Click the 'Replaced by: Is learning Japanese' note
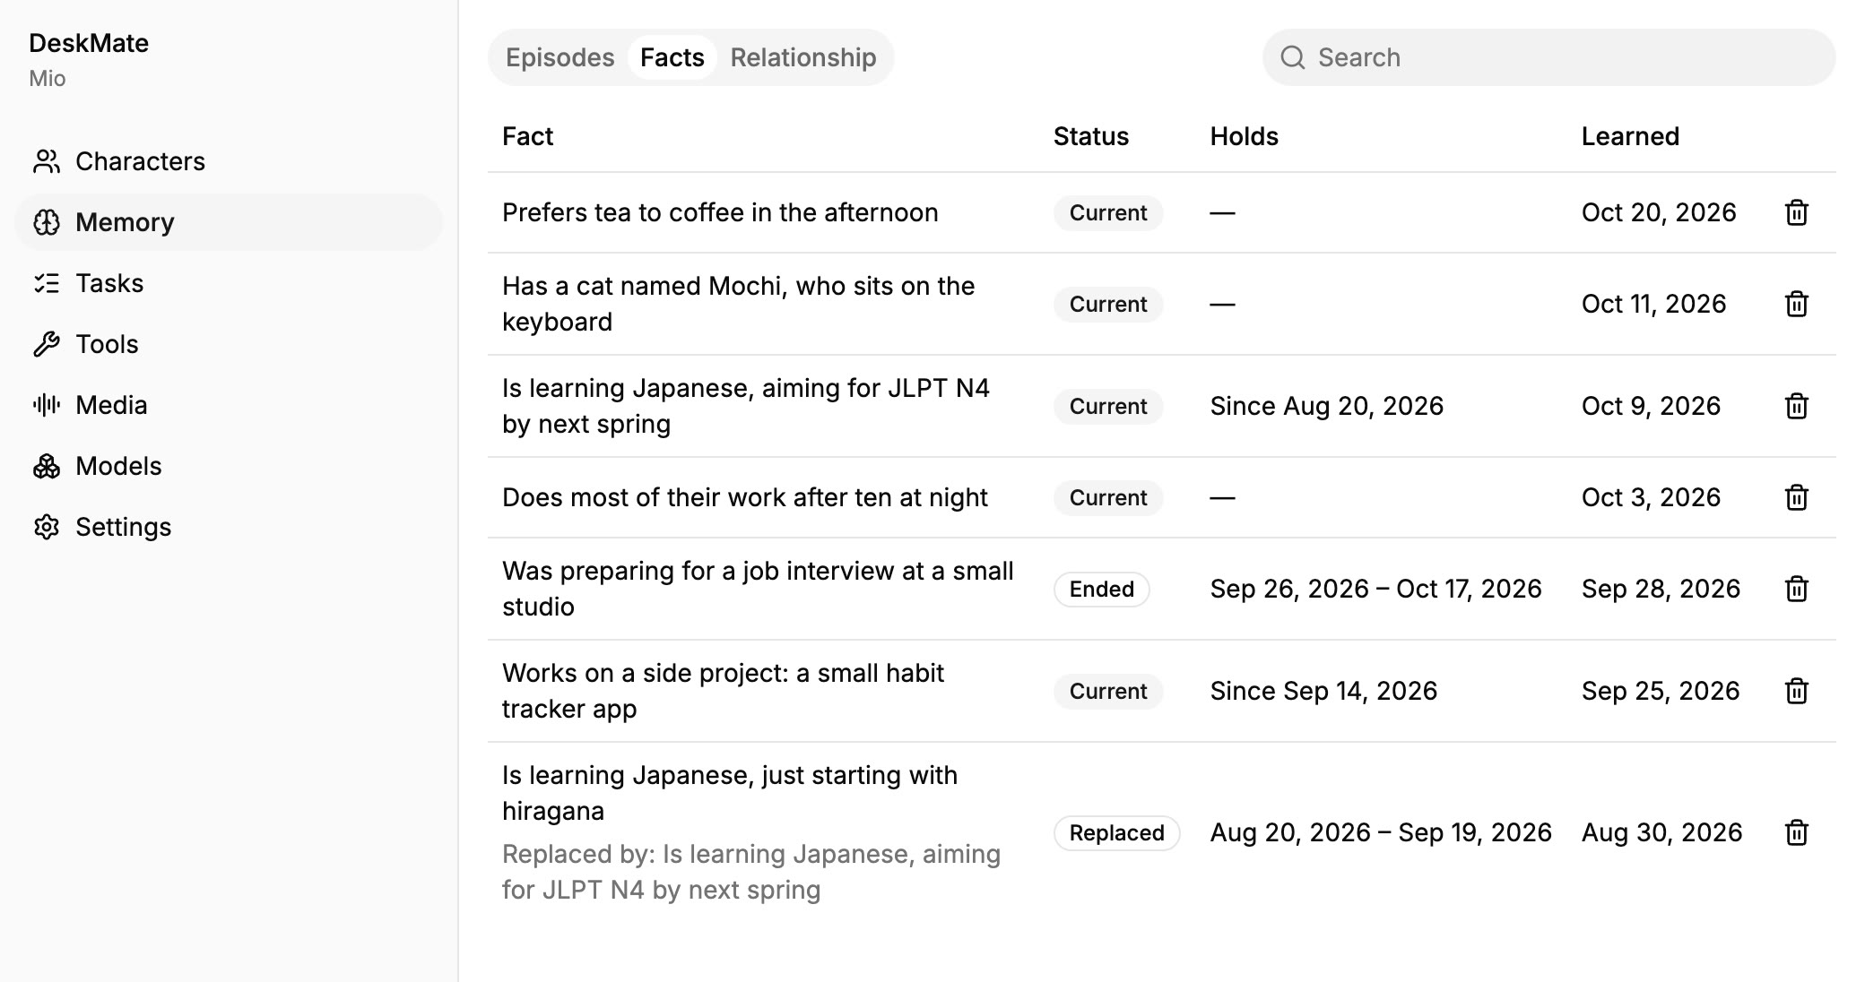The width and height of the screenshot is (1865, 982). [x=751, y=872]
